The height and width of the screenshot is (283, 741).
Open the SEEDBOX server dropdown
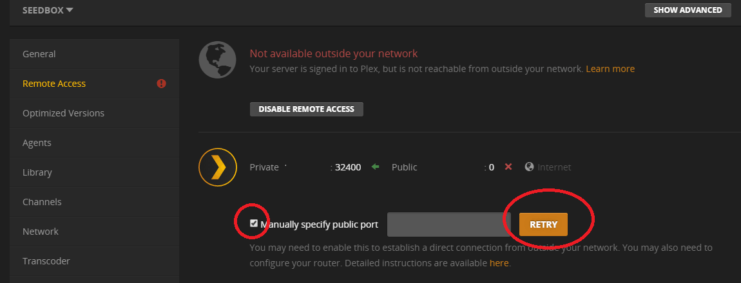coord(48,10)
